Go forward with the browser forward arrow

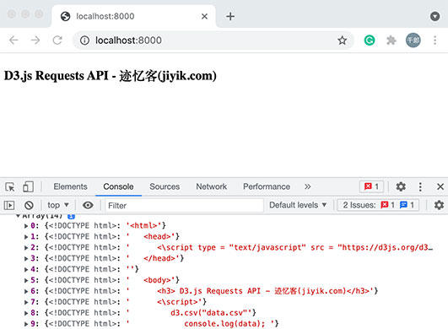[35, 40]
